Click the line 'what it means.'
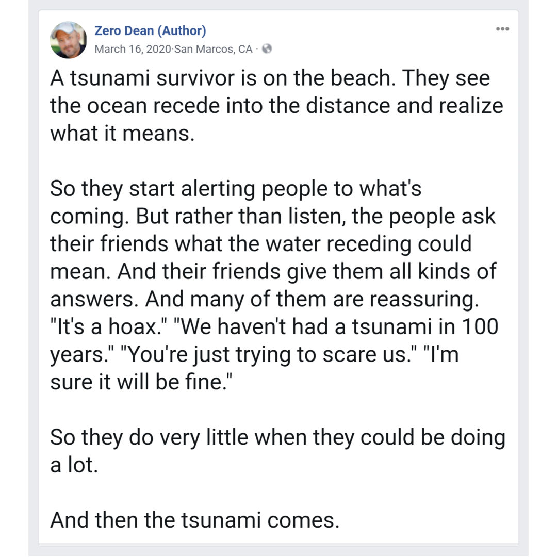The height and width of the screenshot is (557, 557). [122, 134]
